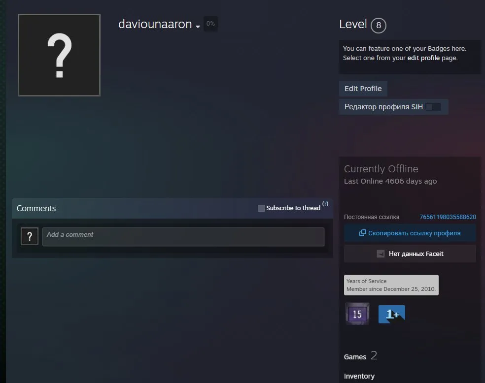Click the Comments section heading
The height and width of the screenshot is (383, 485).
coord(36,209)
